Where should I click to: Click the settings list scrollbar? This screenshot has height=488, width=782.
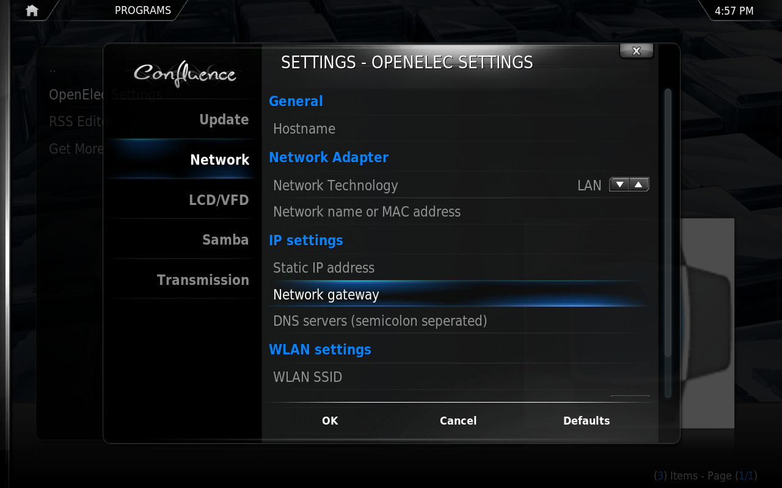668,223
